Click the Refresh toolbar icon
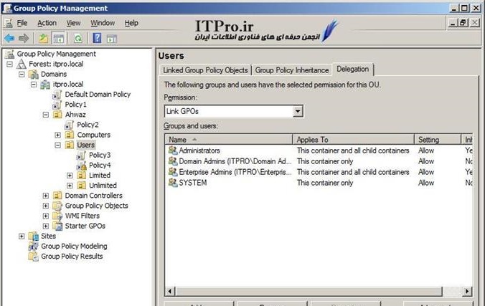This screenshot has height=306, width=485. (77, 38)
